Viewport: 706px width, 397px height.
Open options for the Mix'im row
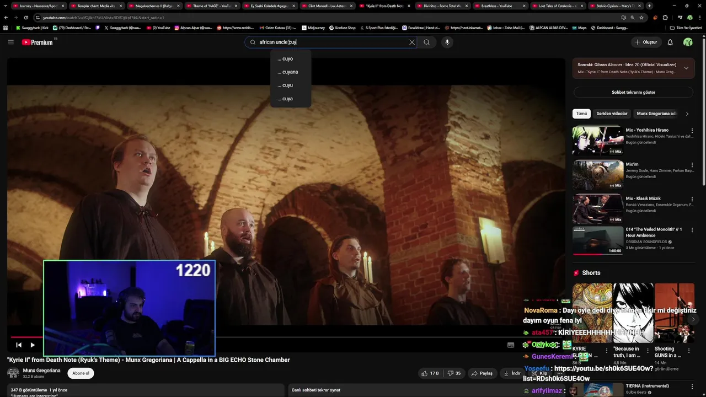692,165
